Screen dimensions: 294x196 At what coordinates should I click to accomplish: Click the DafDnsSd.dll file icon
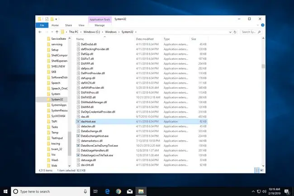tap(78, 44)
